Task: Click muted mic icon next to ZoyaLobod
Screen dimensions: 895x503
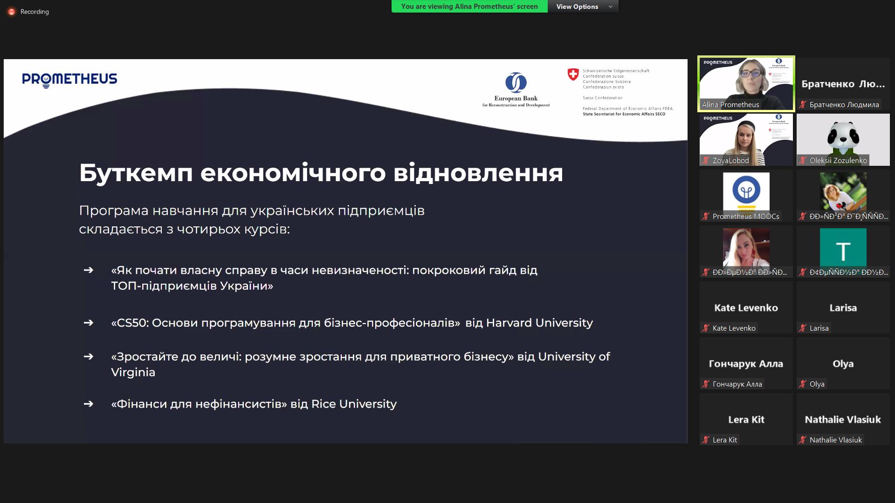Action: coord(706,161)
